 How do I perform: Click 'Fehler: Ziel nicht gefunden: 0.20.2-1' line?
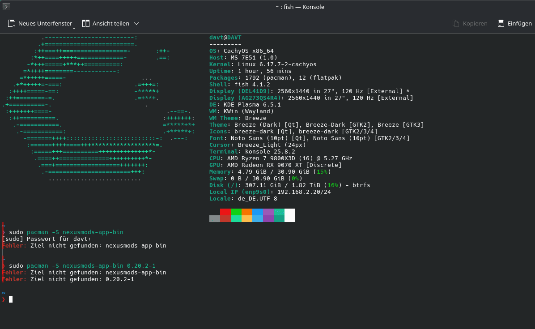point(68,279)
